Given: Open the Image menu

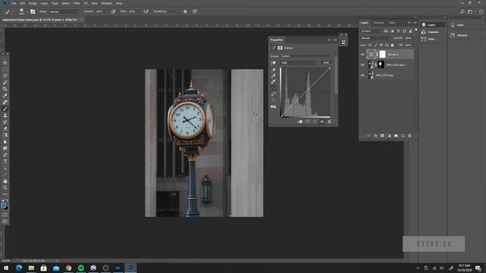Looking at the screenshot, I should [33, 3].
